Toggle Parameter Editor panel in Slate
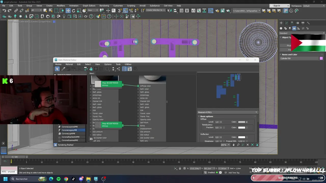326x183 pixels. 130,69
